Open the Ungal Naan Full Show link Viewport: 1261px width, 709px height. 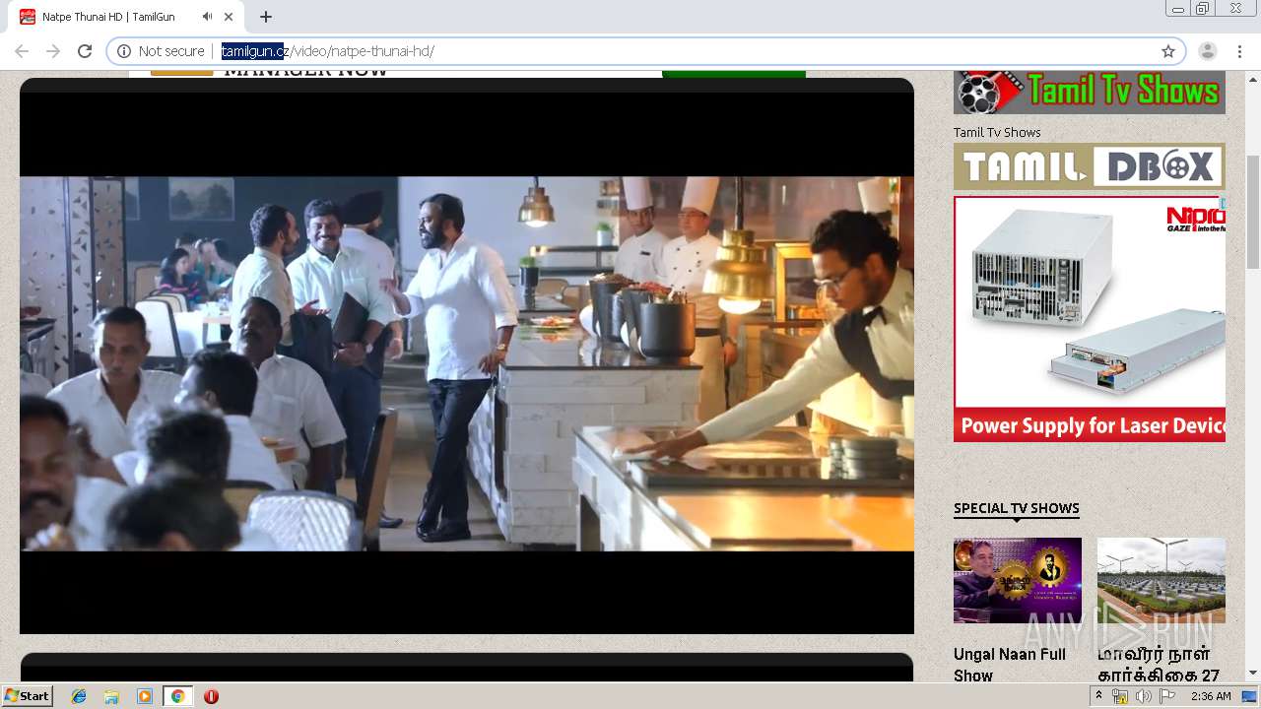pos(1010,665)
